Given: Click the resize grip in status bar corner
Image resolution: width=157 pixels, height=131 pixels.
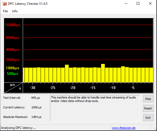Looking at the screenshot, I should tap(155, 129).
